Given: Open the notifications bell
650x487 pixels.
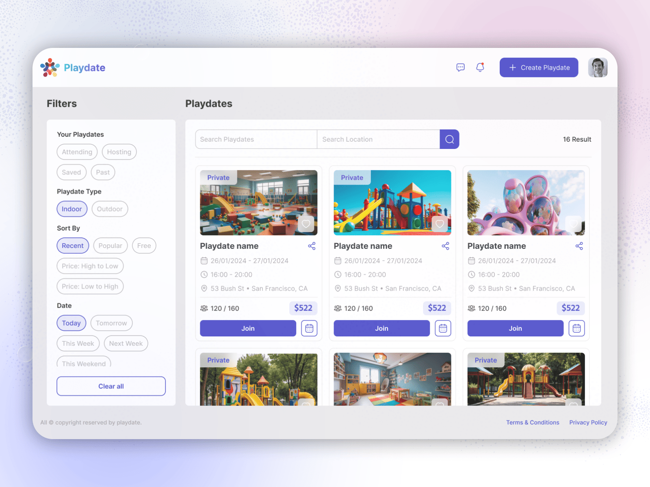Looking at the screenshot, I should [480, 67].
